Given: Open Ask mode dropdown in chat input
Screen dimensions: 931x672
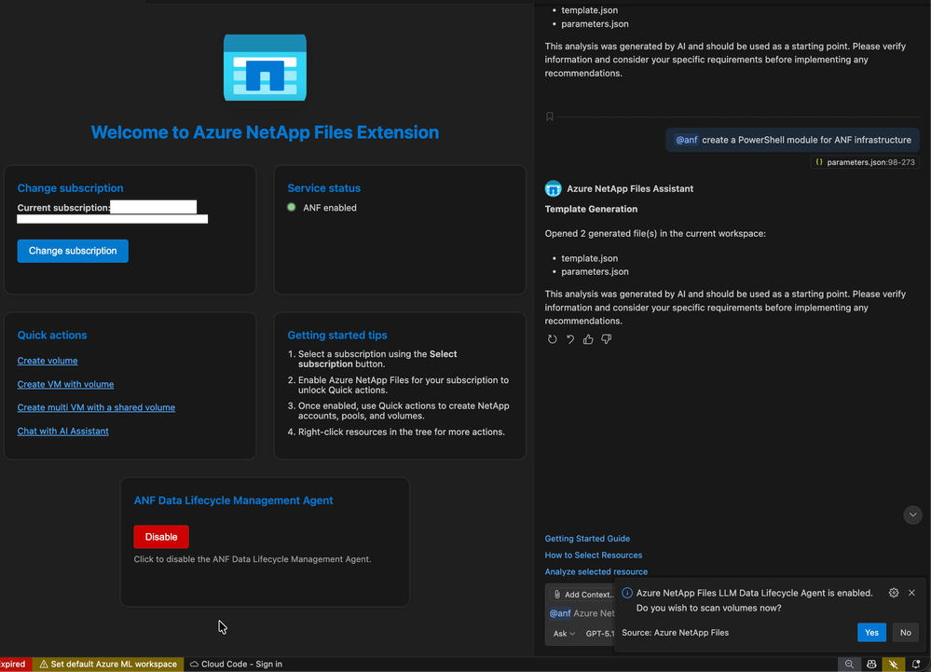Looking at the screenshot, I should (564, 634).
